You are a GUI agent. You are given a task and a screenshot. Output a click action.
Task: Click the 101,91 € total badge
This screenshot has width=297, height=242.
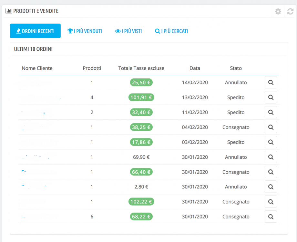(x=141, y=97)
